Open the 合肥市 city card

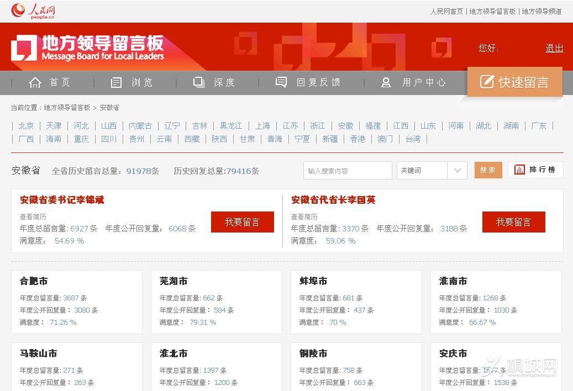point(34,281)
